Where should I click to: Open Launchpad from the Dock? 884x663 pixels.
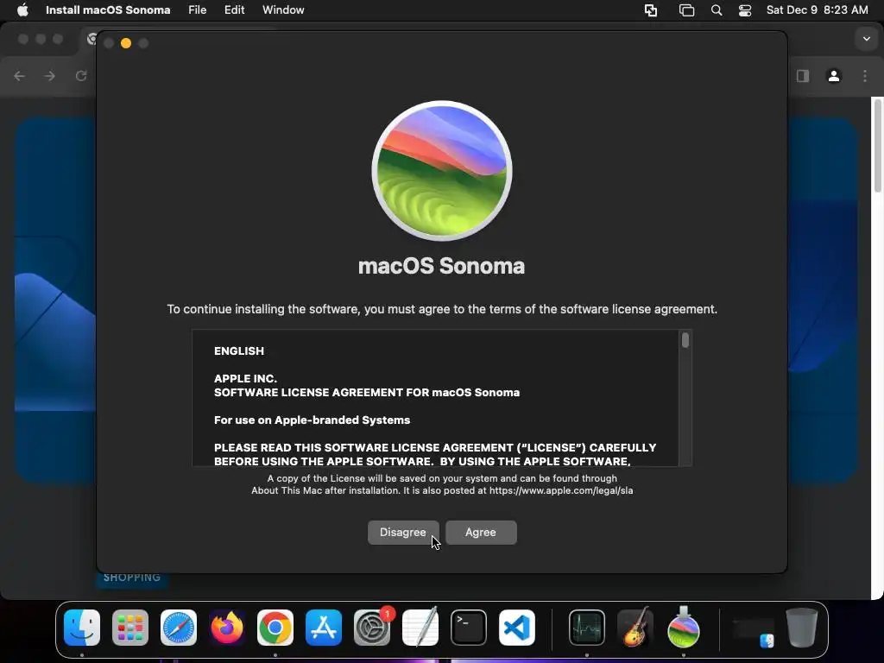point(130,628)
